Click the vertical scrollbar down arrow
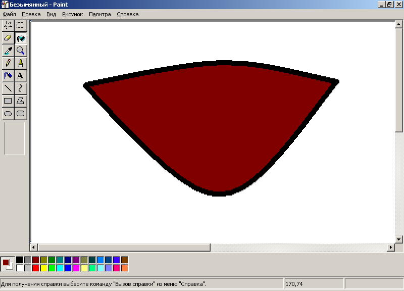The image size is (404, 291). 398,239
